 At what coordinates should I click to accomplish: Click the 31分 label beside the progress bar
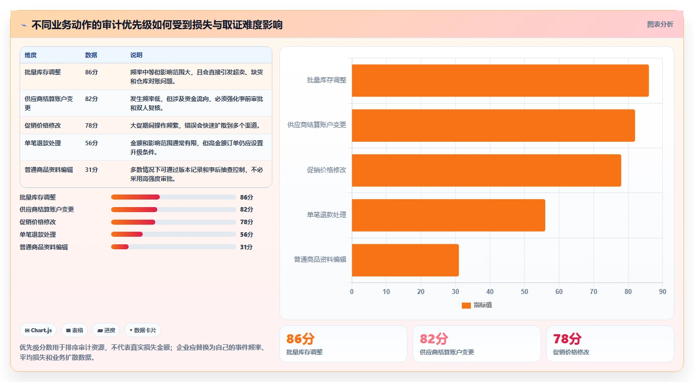point(247,247)
